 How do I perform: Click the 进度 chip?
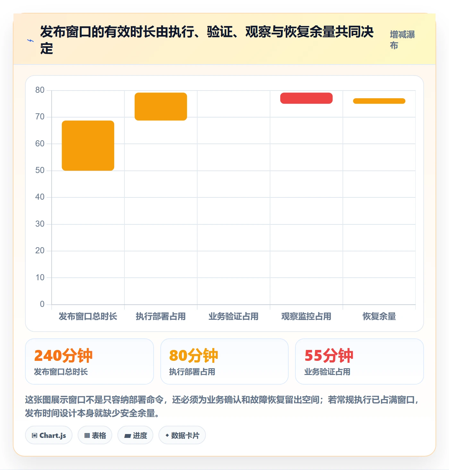(x=135, y=435)
